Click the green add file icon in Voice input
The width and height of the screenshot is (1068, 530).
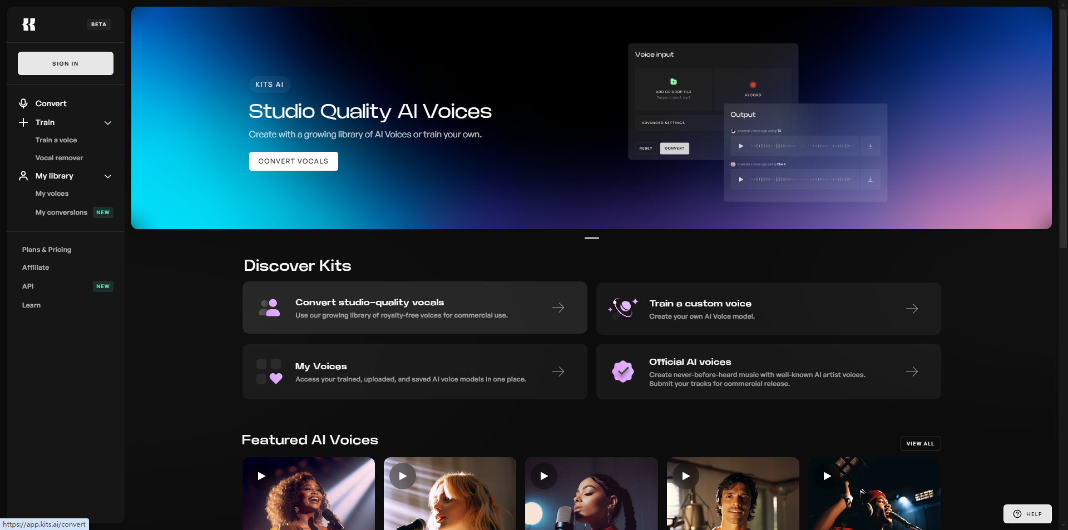[x=674, y=82]
